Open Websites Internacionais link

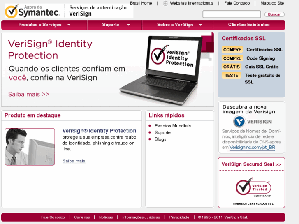192,3
